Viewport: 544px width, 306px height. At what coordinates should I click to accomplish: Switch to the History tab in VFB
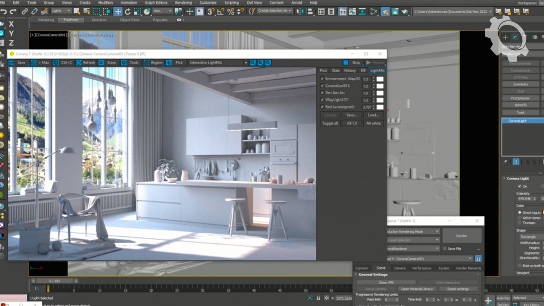pos(350,71)
